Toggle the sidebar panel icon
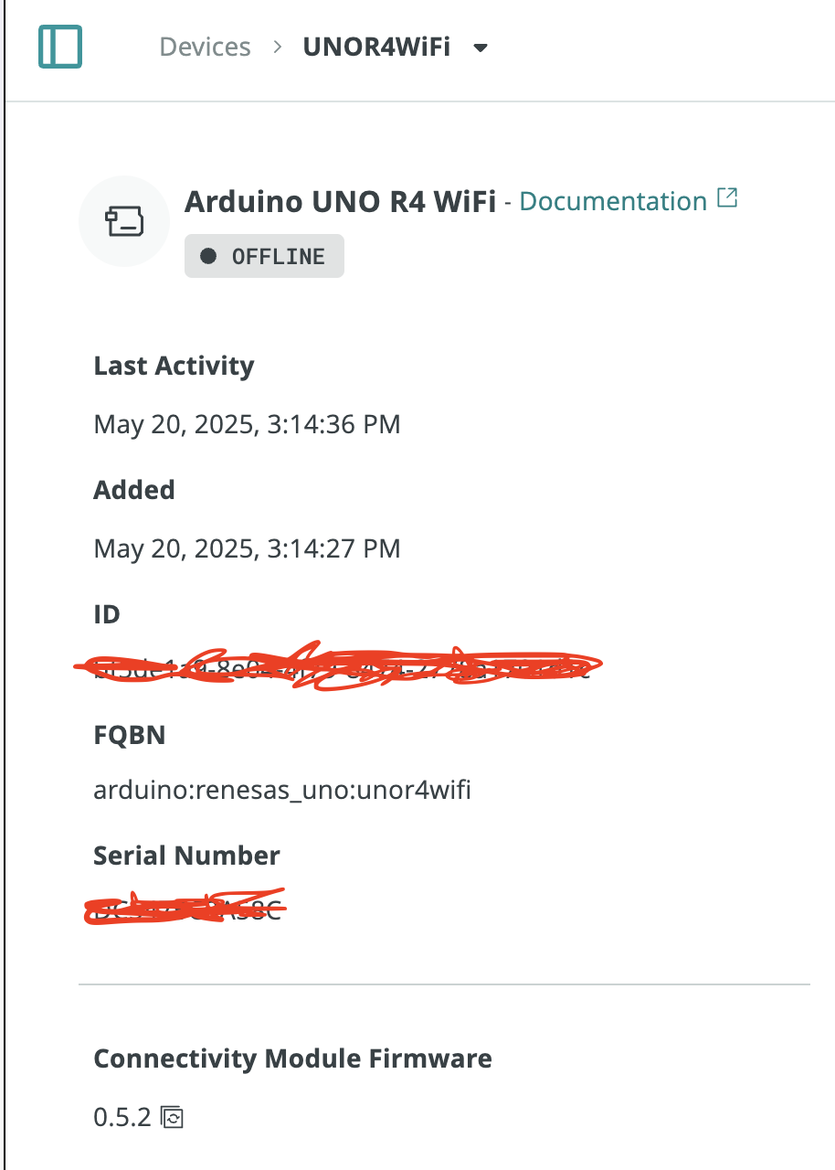835x1170 pixels. 60,46
